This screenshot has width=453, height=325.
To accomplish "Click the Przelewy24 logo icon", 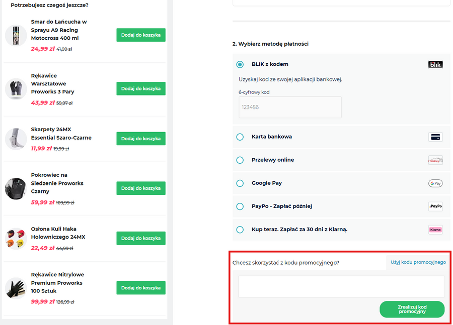I will pyautogui.click(x=435, y=160).
